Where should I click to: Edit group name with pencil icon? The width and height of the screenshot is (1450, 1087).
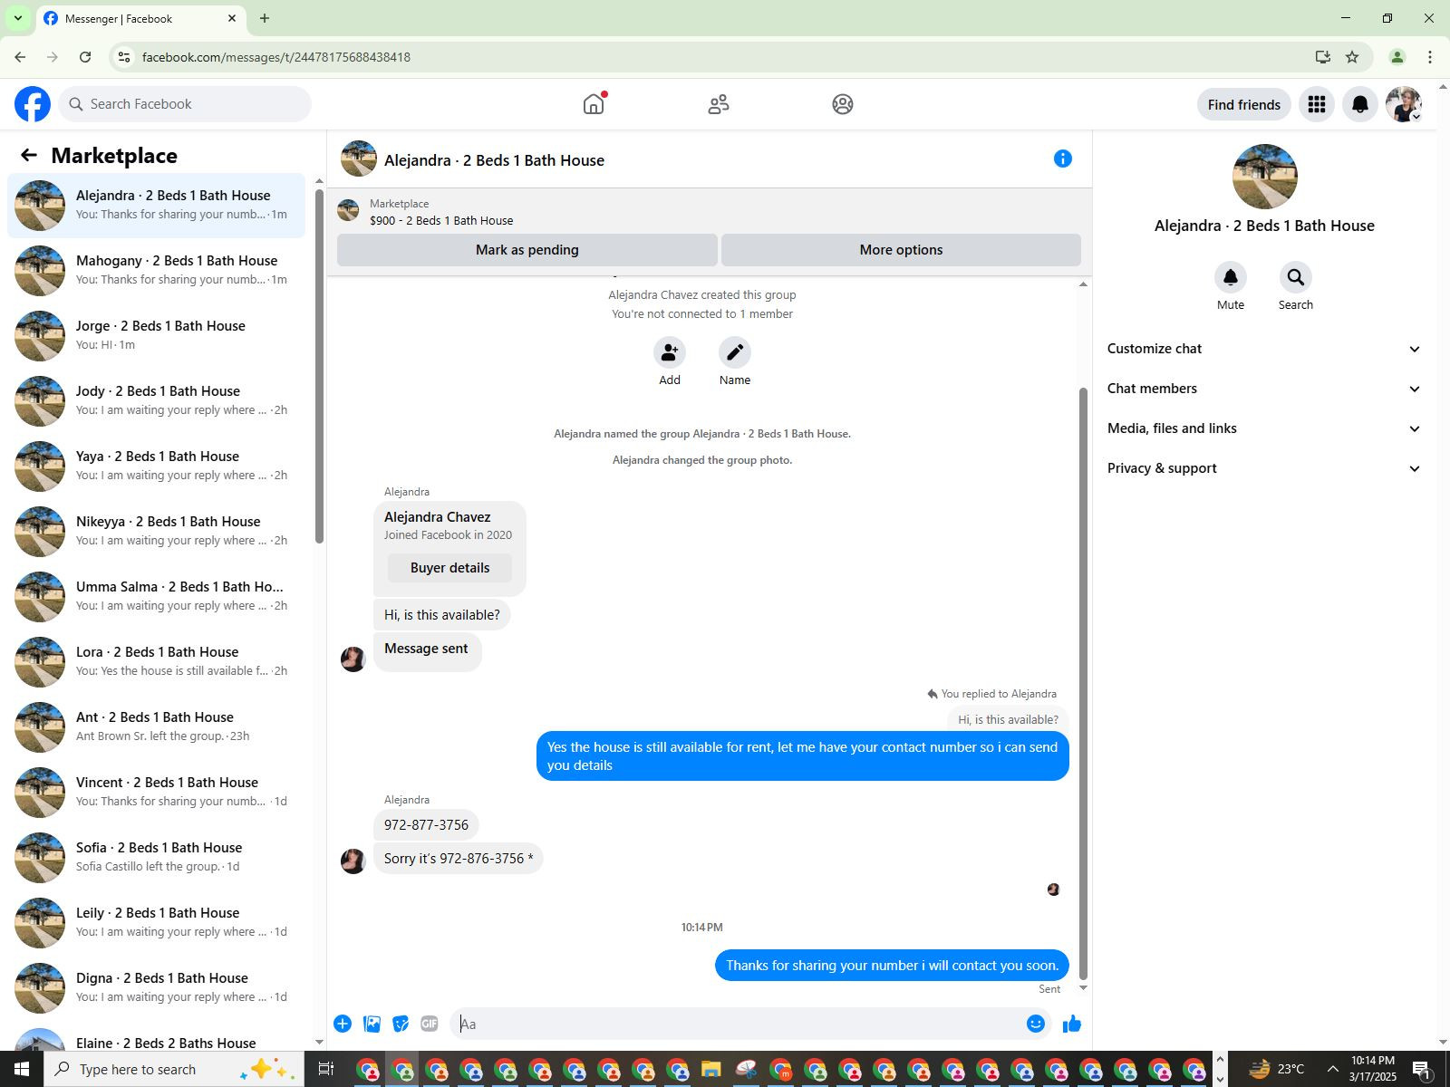[x=735, y=352]
